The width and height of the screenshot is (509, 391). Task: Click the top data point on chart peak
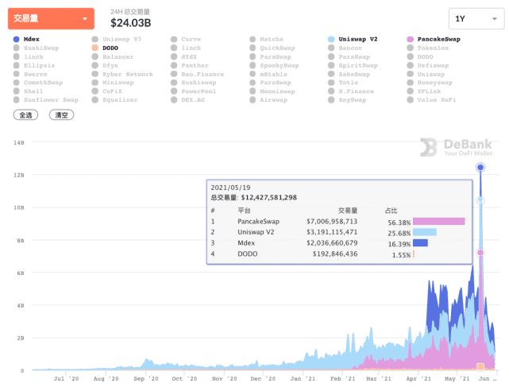[480, 167]
